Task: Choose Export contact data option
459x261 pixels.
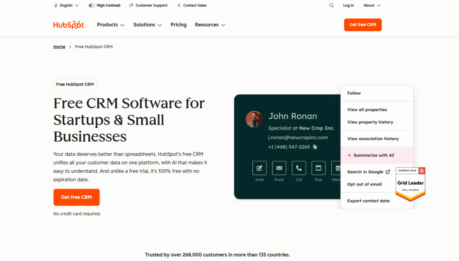Action: pos(368,201)
